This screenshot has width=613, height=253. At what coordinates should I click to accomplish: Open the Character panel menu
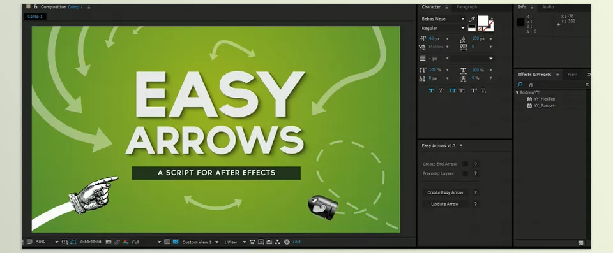(x=446, y=7)
